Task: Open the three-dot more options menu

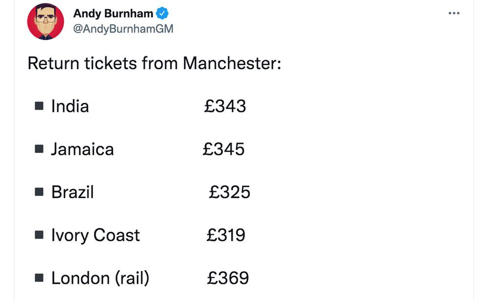Action: tap(454, 13)
